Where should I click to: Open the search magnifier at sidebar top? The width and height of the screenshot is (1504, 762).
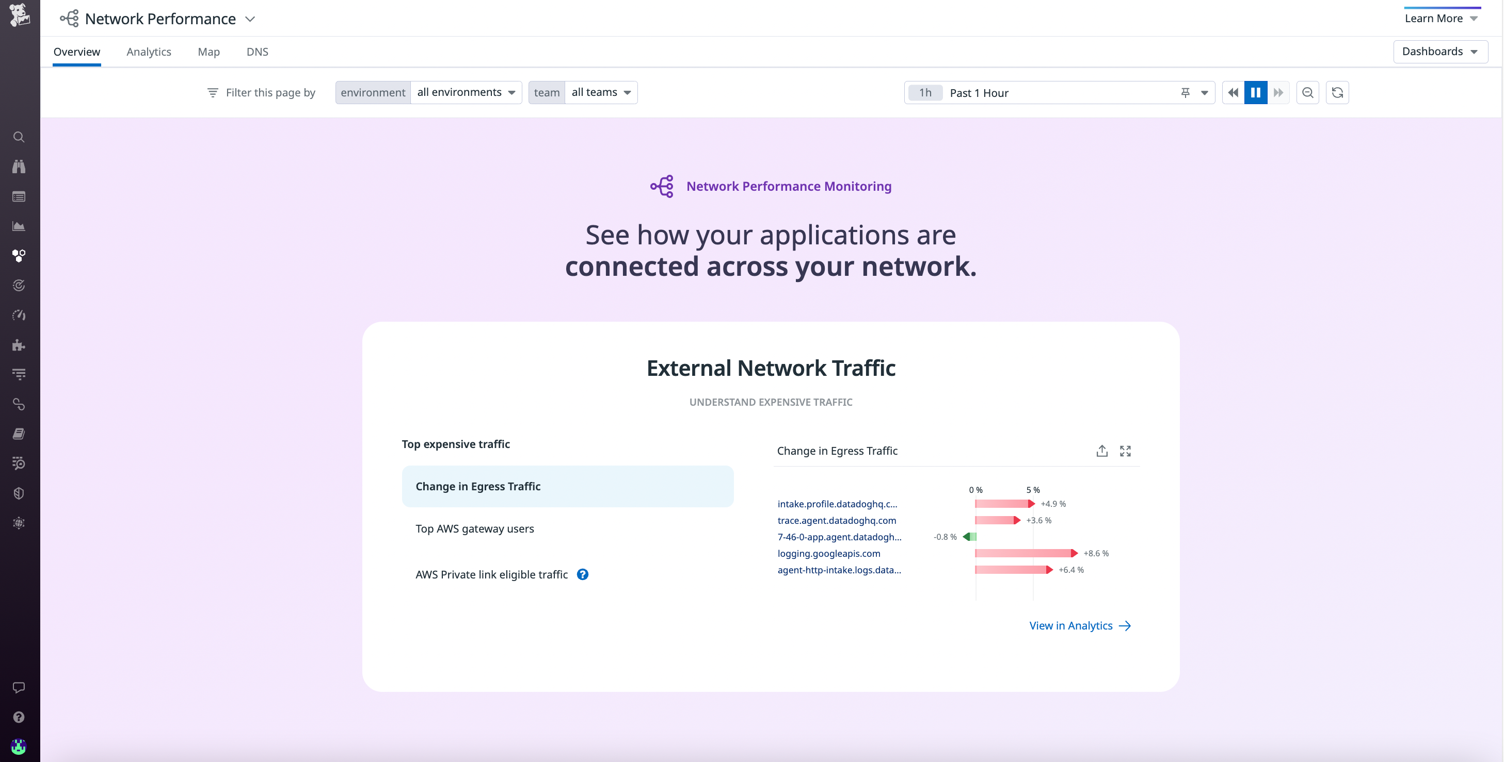point(19,137)
